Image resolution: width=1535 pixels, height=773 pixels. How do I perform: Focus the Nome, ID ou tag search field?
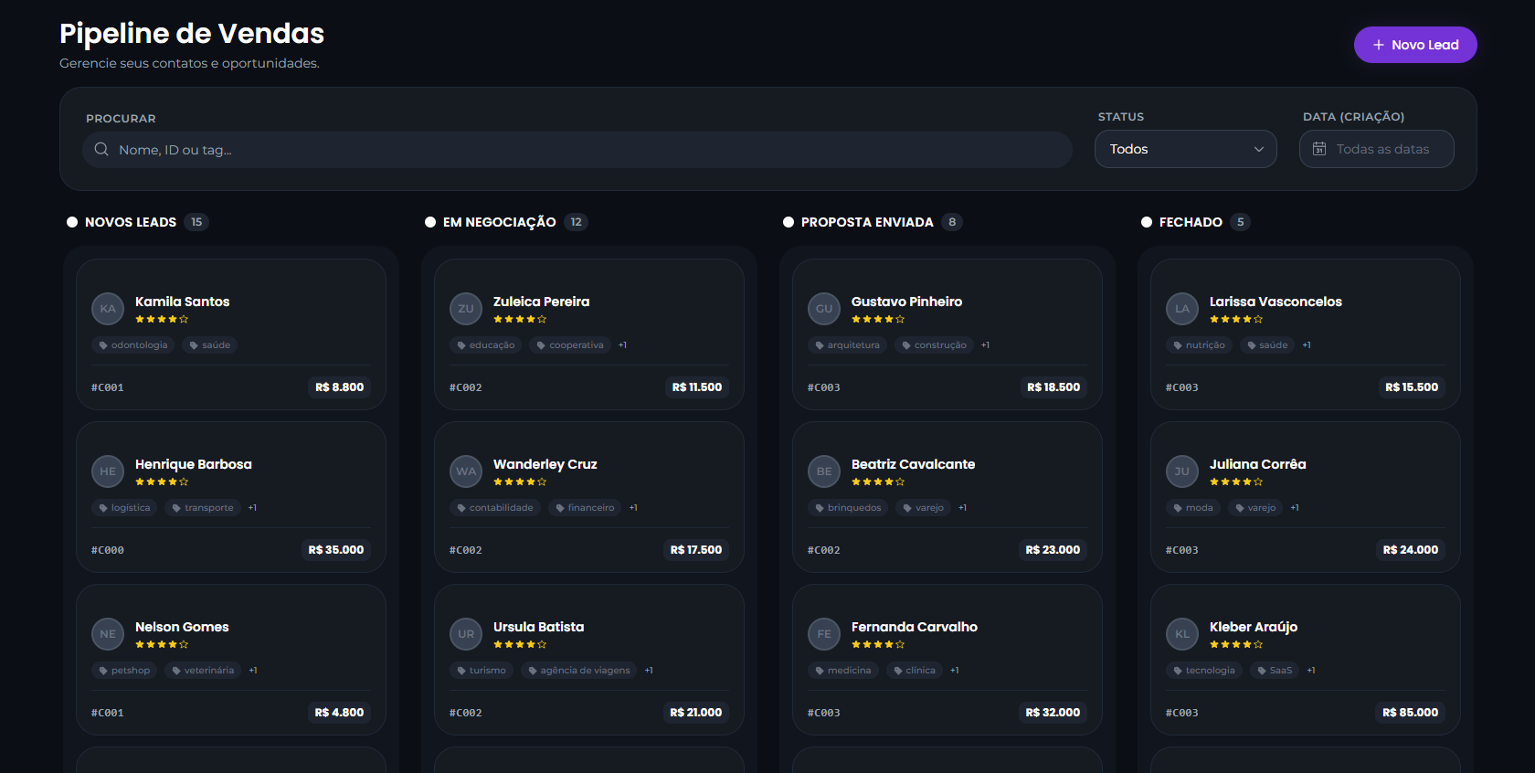(585, 150)
